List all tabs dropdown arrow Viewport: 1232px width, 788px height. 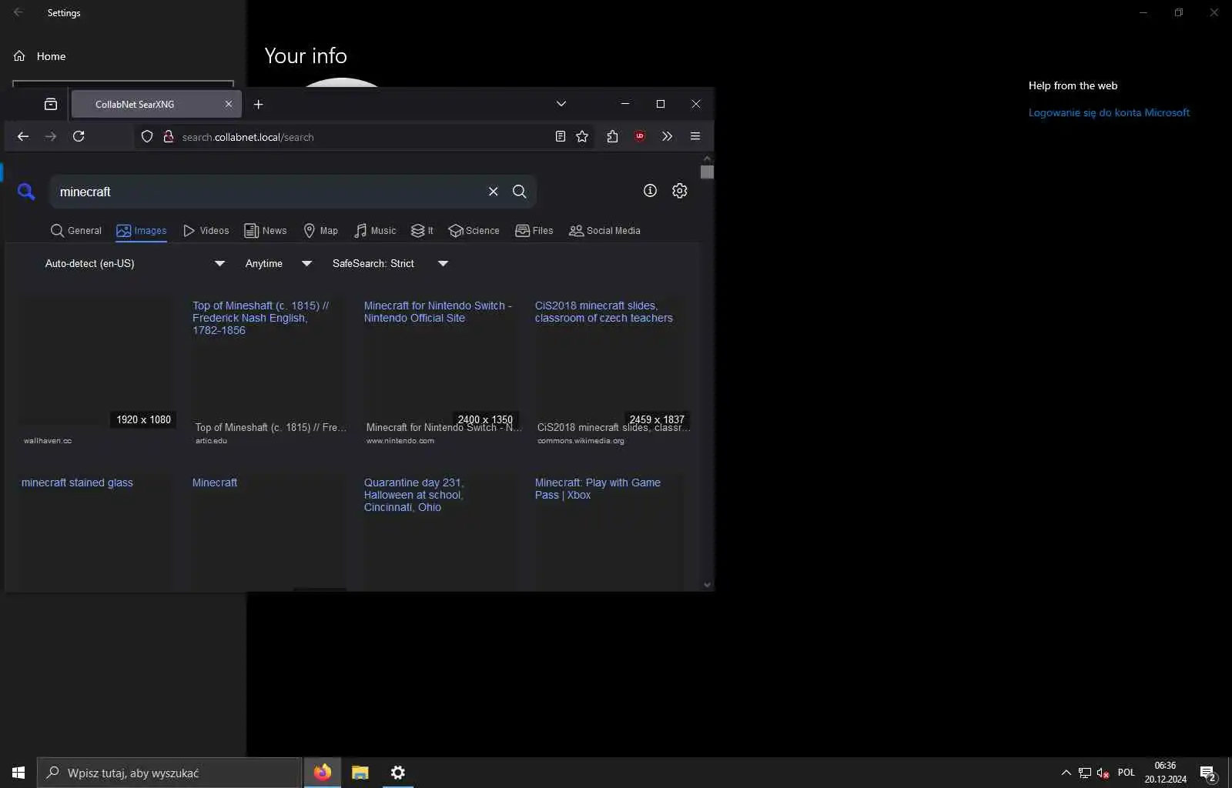tap(561, 104)
